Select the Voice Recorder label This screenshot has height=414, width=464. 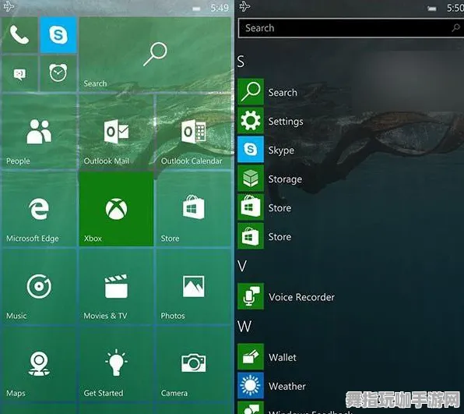[x=301, y=297]
